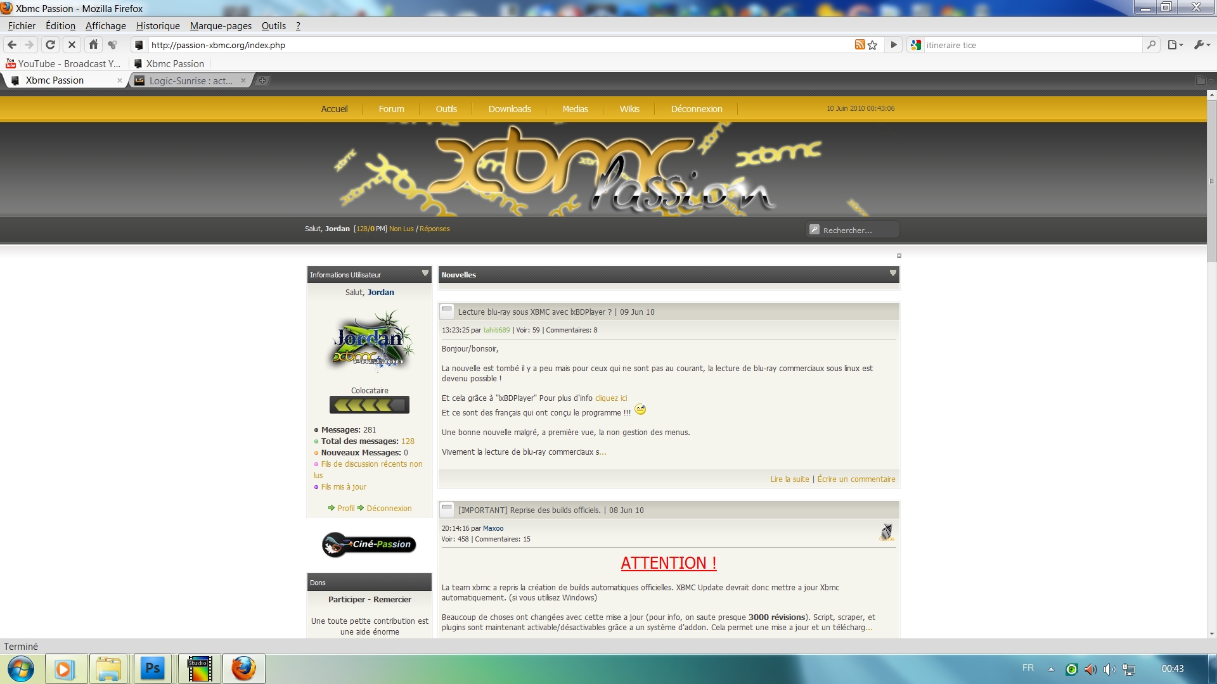Open the Profil link
Viewport: 1217px width, 684px height.
[345, 509]
